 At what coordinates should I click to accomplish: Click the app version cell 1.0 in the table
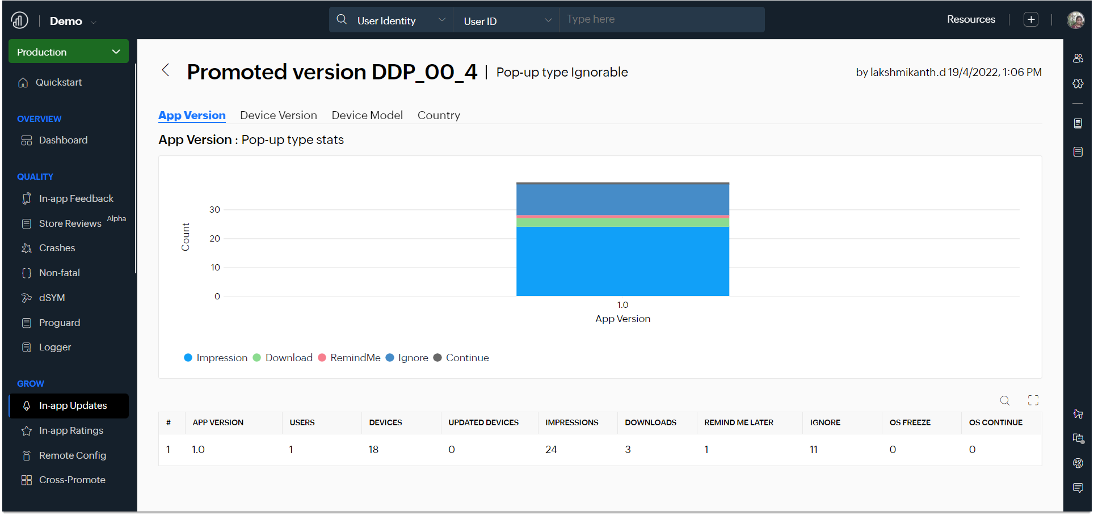198,450
